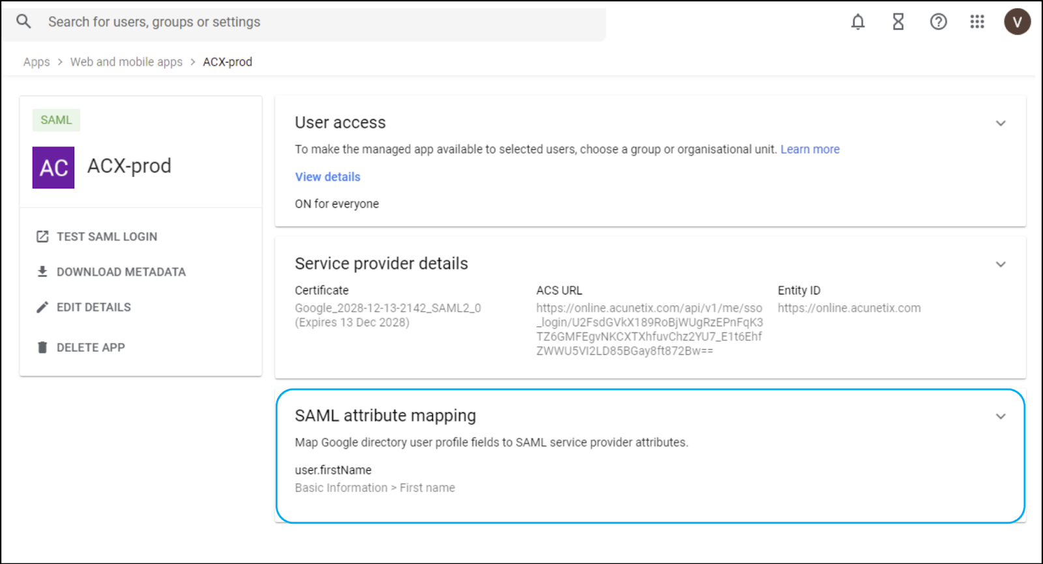Click the Download Metadata arrow icon
The height and width of the screenshot is (564, 1043).
(x=42, y=272)
